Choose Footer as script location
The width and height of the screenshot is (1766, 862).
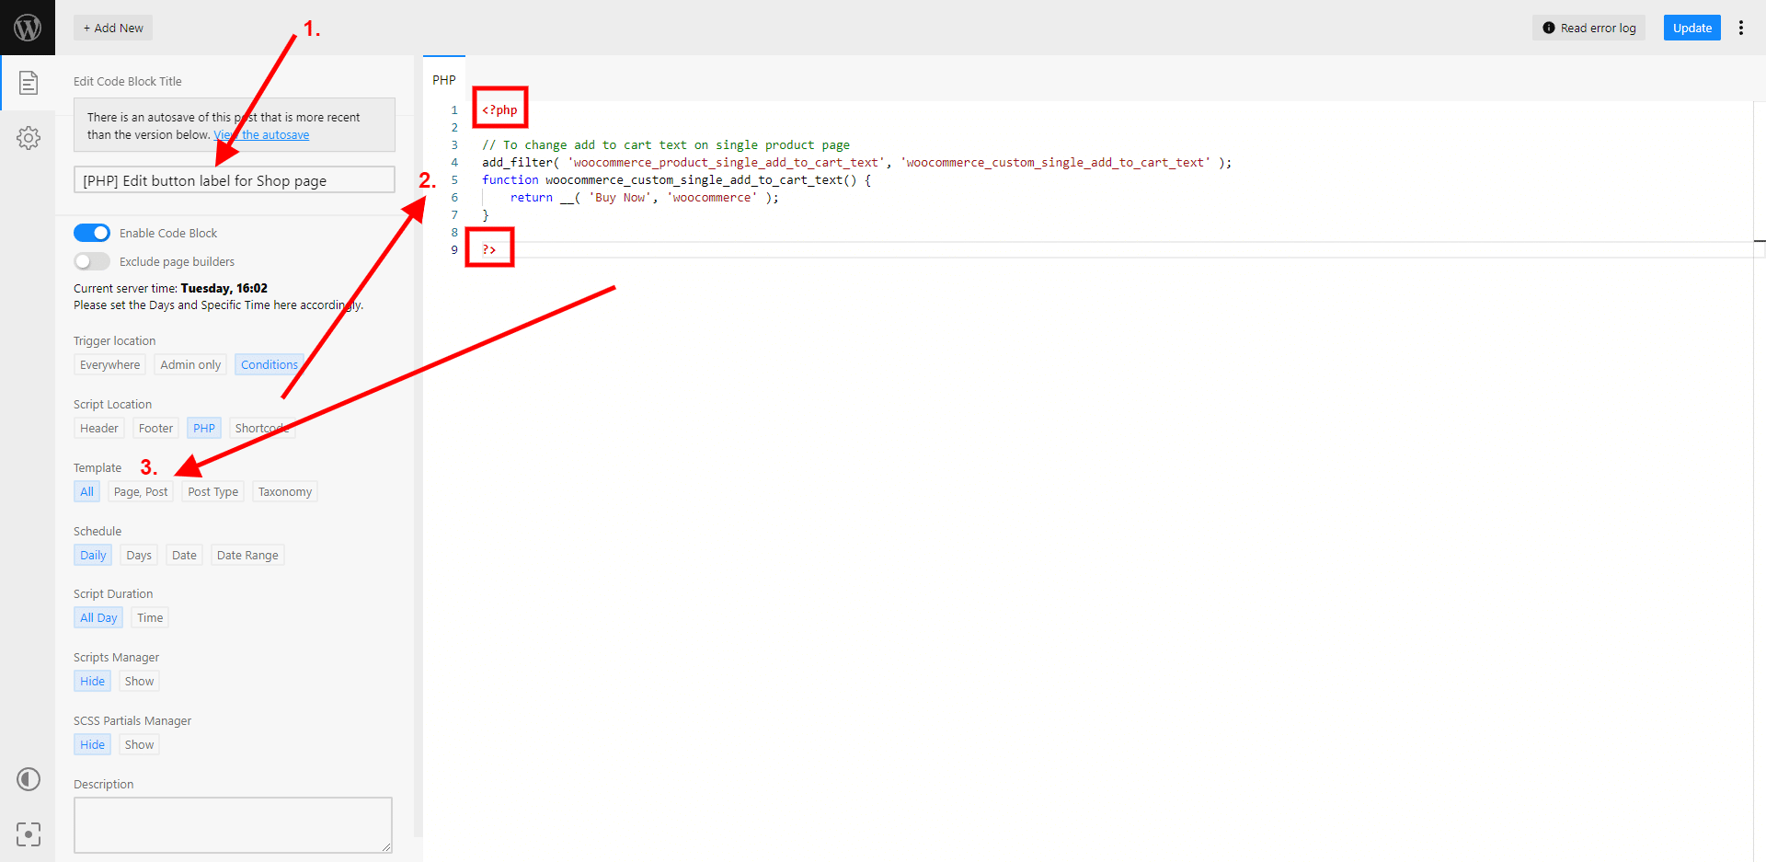tap(155, 429)
